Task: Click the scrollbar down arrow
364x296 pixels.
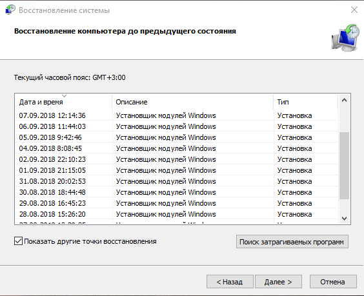Action: 344,218
